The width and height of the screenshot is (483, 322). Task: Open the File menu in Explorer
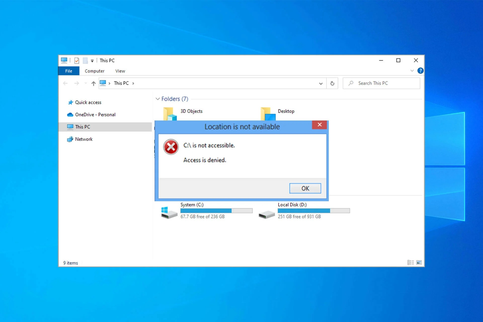coord(69,71)
